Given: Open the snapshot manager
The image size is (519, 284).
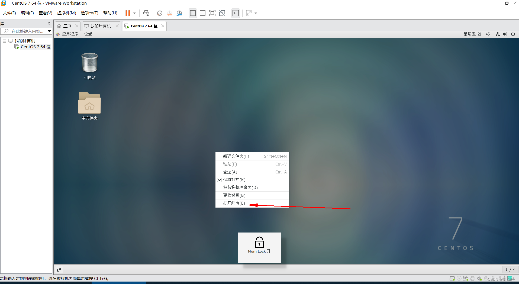Looking at the screenshot, I should (x=179, y=13).
